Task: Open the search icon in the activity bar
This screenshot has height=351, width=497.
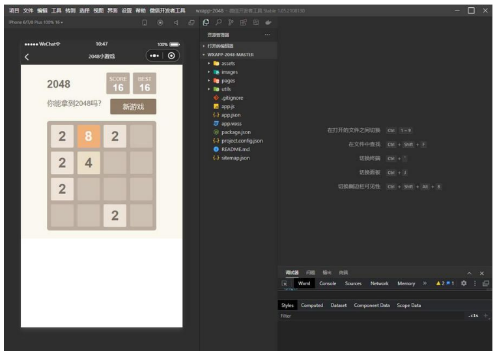Action: pyautogui.click(x=218, y=22)
